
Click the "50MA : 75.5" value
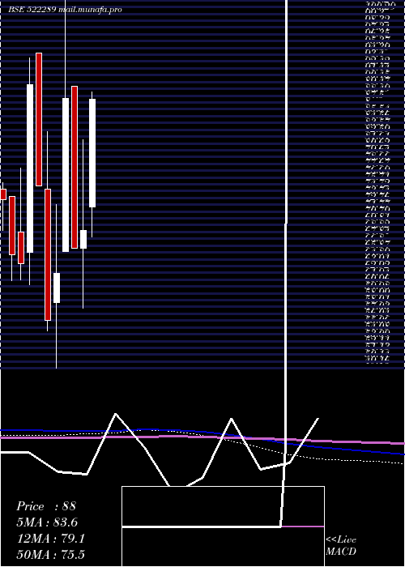(51, 554)
